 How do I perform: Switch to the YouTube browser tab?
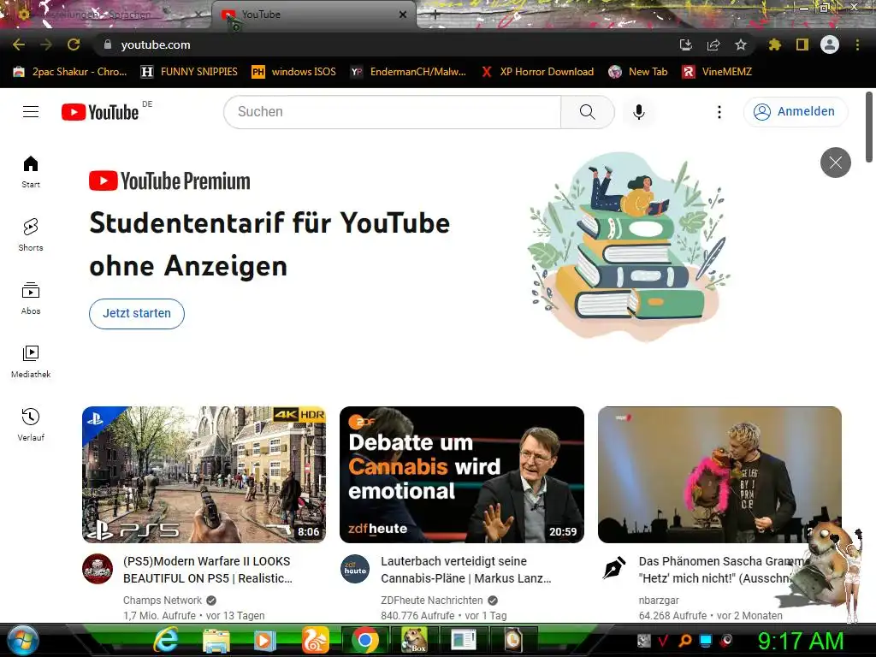314,15
